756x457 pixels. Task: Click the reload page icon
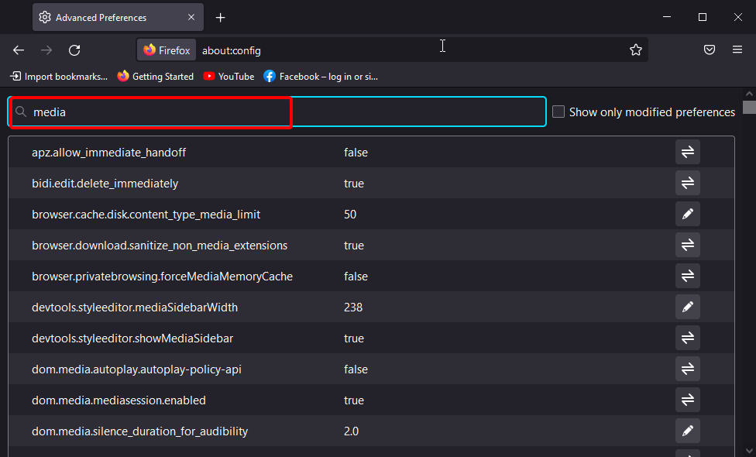(74, 50)
